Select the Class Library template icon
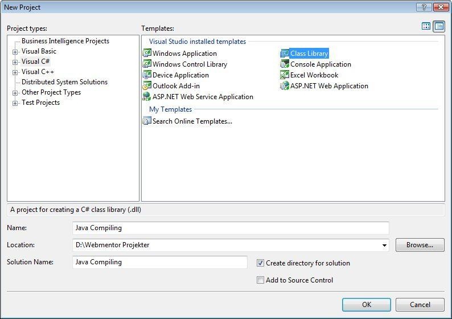 tap(285, 53)
